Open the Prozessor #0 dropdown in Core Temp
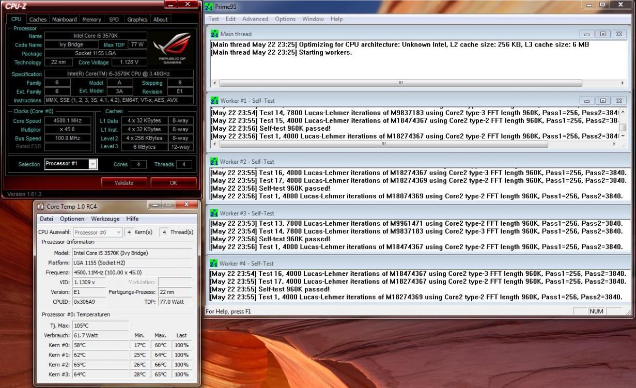636x388 pixels. pyautogui.click(x=98, y=232)
